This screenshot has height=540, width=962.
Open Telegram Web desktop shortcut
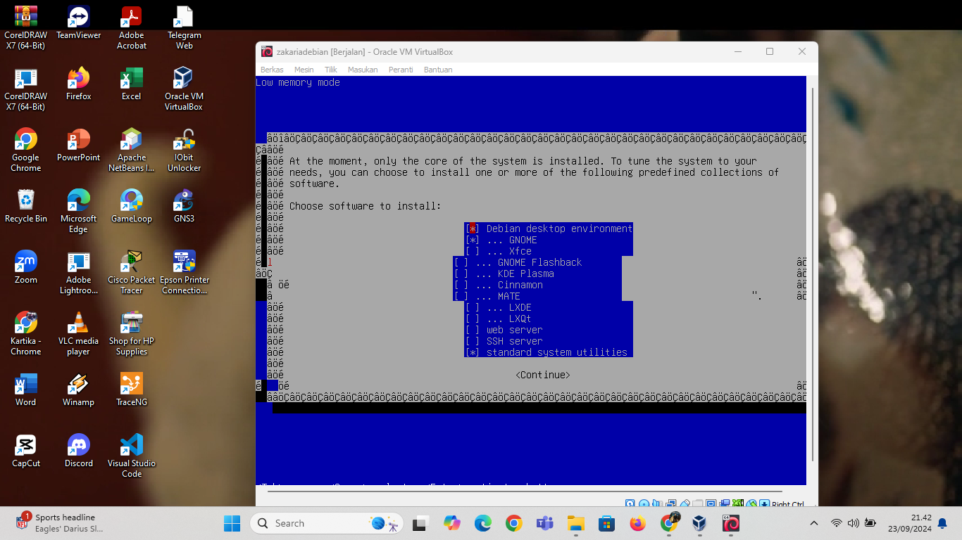coord(184,28)
